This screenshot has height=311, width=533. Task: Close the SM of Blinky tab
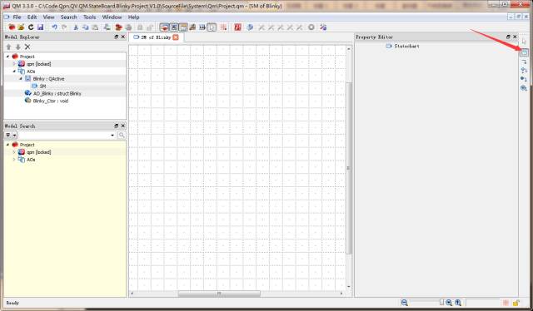click(176, 37)
